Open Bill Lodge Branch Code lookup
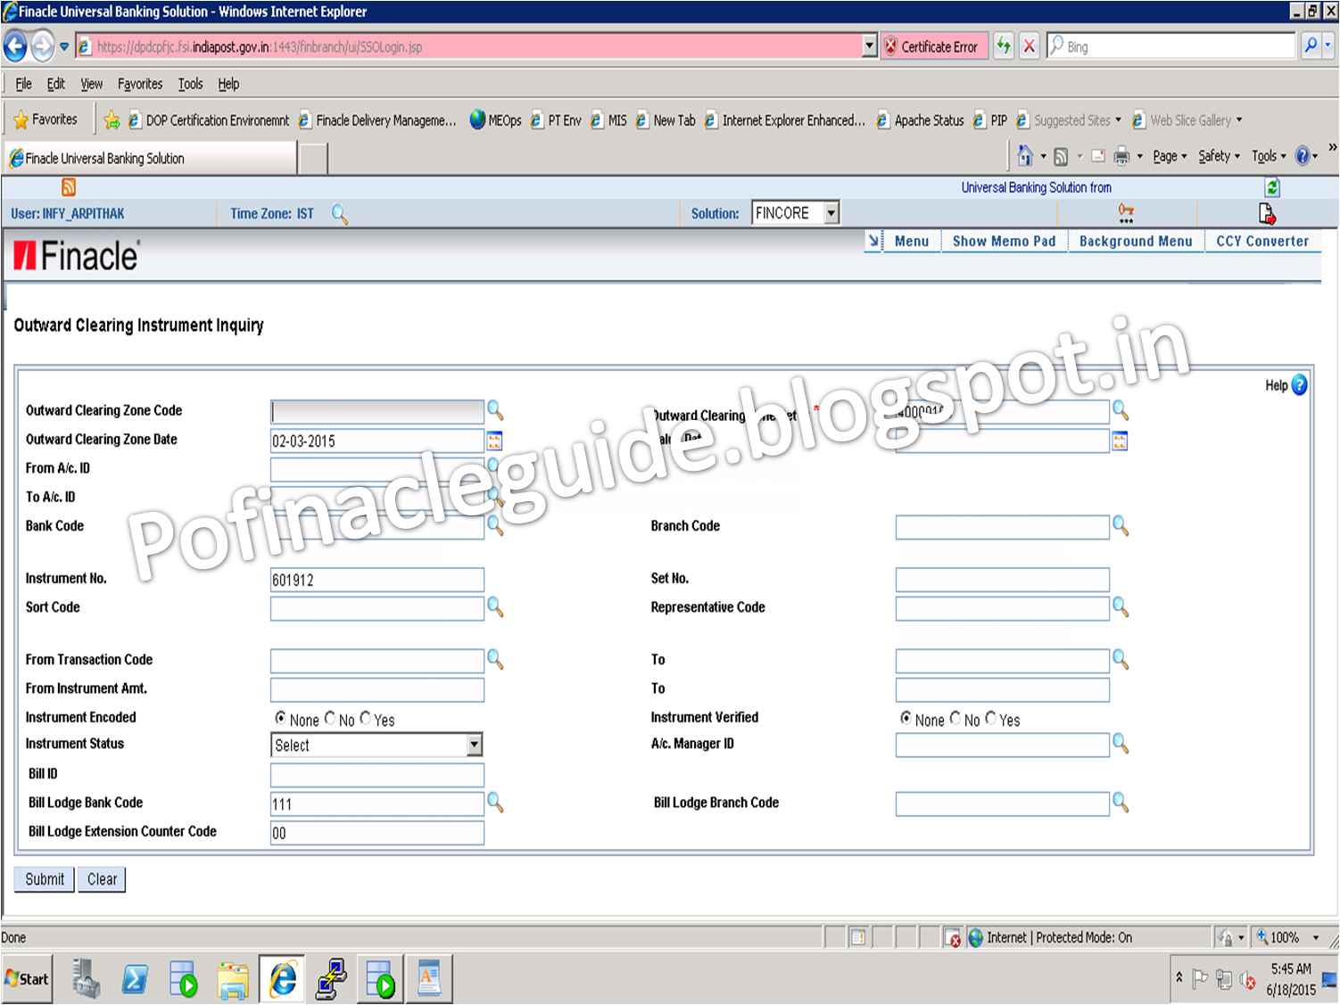 tap(1121, 803)
